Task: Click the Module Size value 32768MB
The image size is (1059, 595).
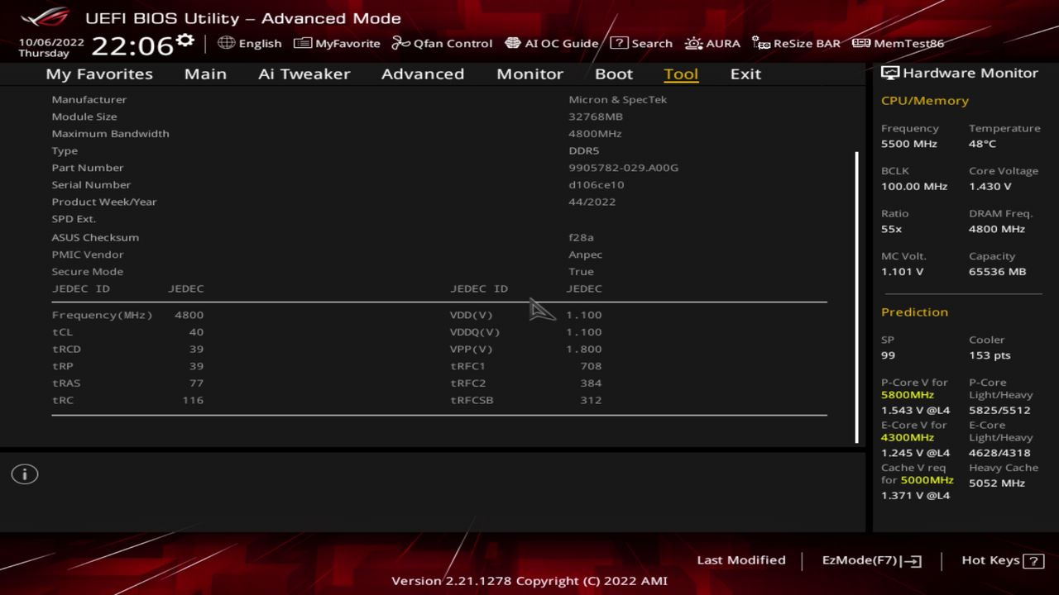Action: [x=596, y=117]
